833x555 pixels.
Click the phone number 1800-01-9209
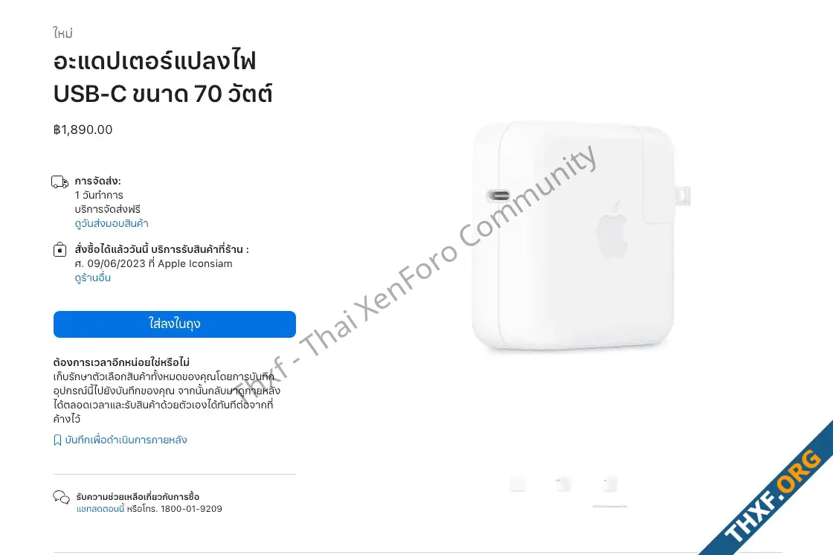pyautogui.click(x=191, y=509)
